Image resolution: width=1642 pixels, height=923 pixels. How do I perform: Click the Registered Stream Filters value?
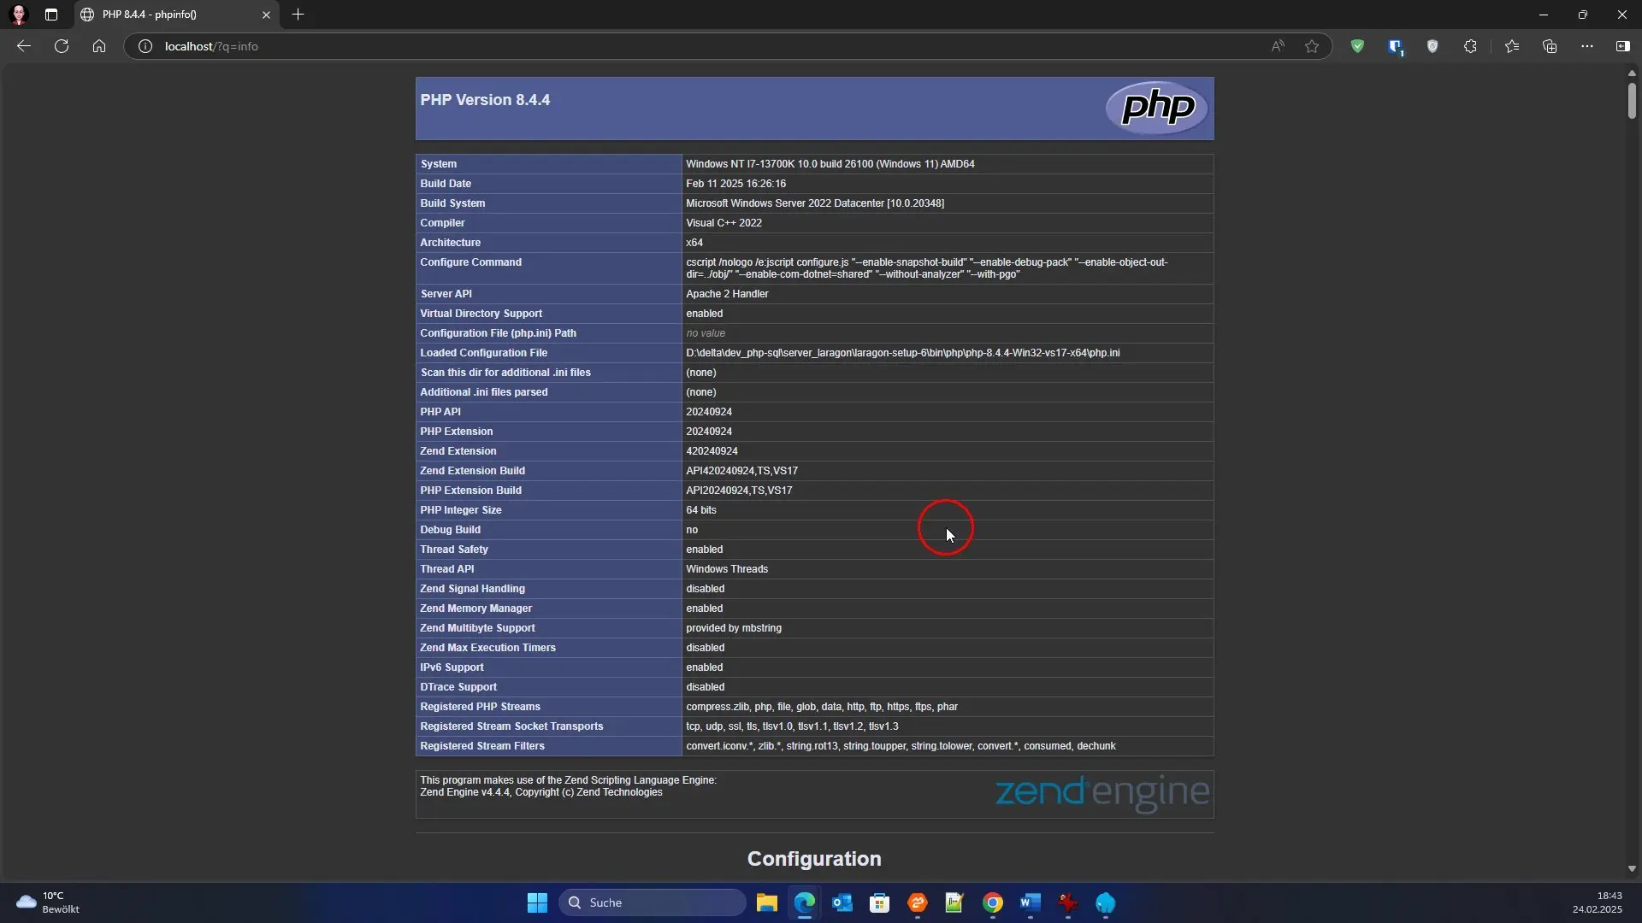(901, 746)
